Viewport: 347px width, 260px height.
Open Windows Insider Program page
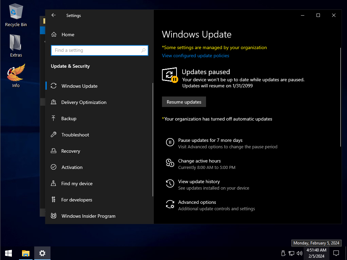[88, 216]
